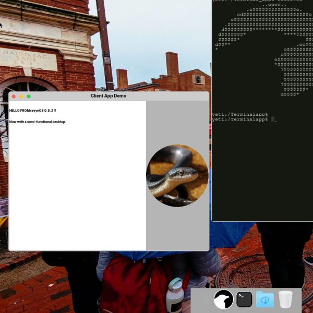Maximize the Client App Demo window
Image resolution: width=313 pixels, height=313 pixels.
(29, 96)
